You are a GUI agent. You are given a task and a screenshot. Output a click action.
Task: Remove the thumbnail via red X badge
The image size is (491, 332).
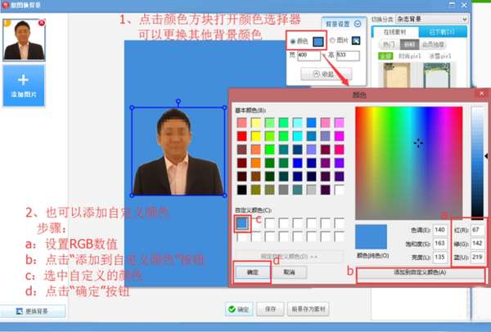tap(42, 23)
